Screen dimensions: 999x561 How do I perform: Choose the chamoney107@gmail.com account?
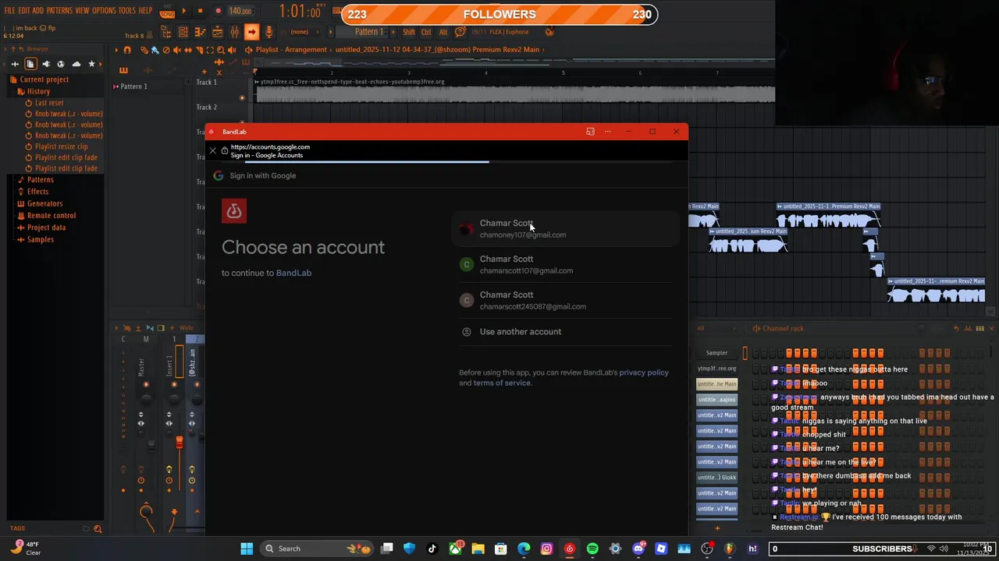(x=565, y=228)
